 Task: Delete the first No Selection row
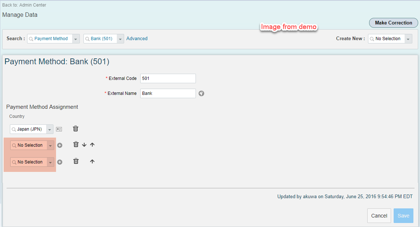(x=76, y=145)
